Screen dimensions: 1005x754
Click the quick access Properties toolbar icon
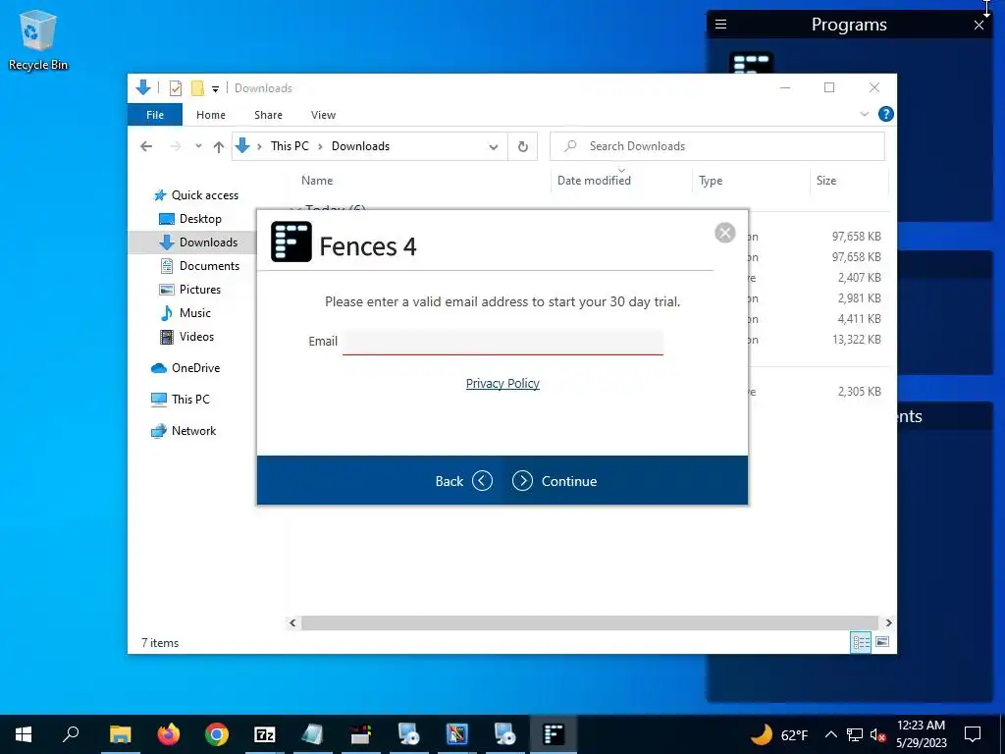(176, 88)
